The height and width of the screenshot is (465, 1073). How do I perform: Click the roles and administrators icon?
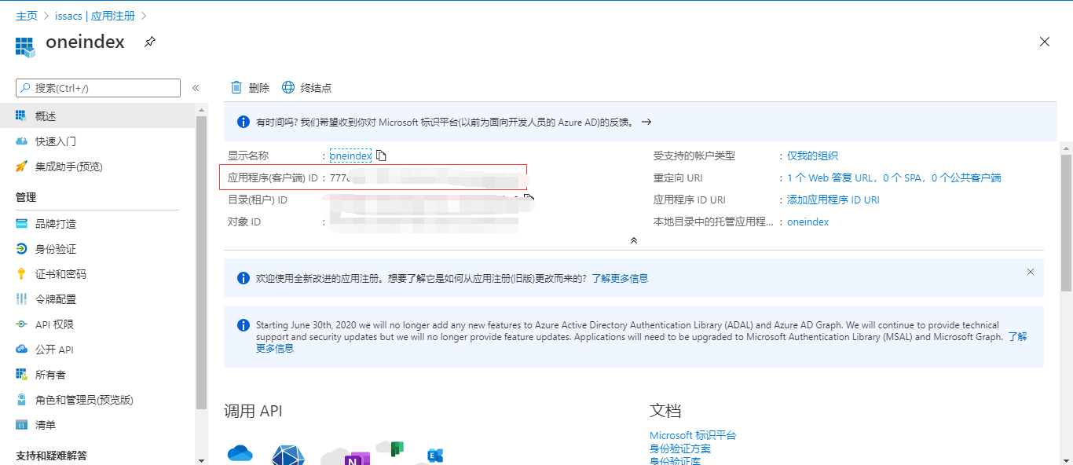pyautogui.click(x=21, y=400)
